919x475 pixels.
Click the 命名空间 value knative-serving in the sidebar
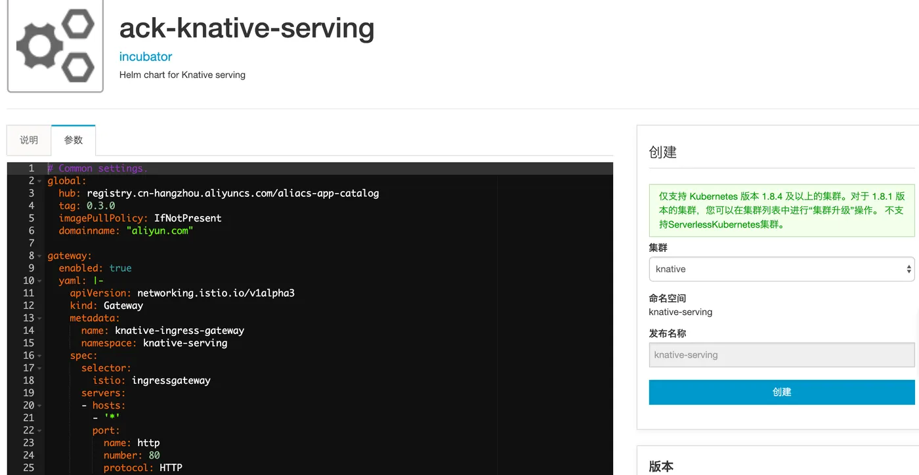(680, 312)
